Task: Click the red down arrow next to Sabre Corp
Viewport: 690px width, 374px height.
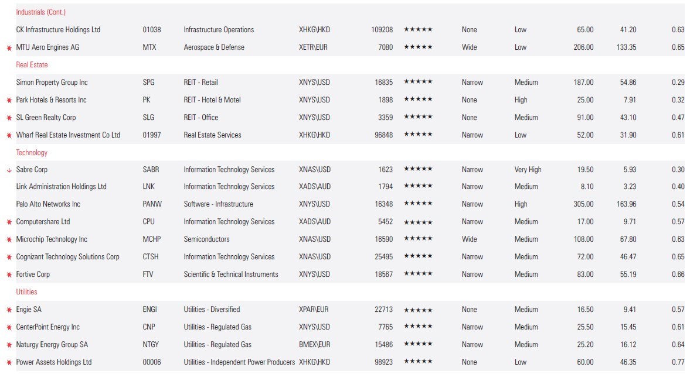Action: [x=9, y=170]
